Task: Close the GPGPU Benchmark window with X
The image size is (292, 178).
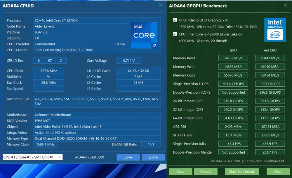Action: click(x=285, y=5)
